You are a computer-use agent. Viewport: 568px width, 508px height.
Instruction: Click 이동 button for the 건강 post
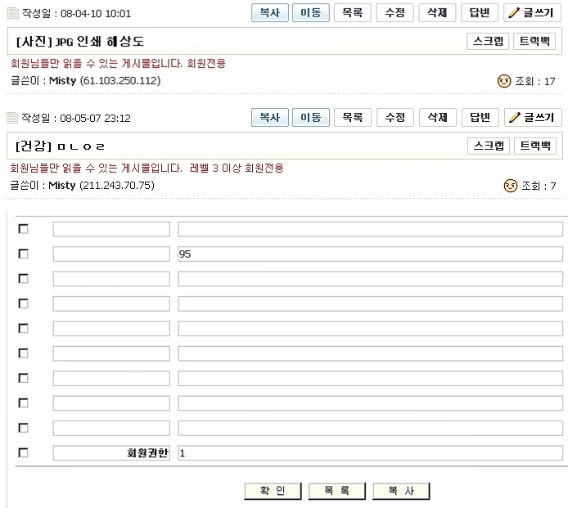tap(311, 117)
